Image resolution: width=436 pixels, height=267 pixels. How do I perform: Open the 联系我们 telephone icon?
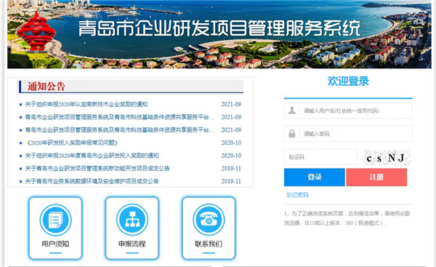pyautogui.click(x=209, y=220)
